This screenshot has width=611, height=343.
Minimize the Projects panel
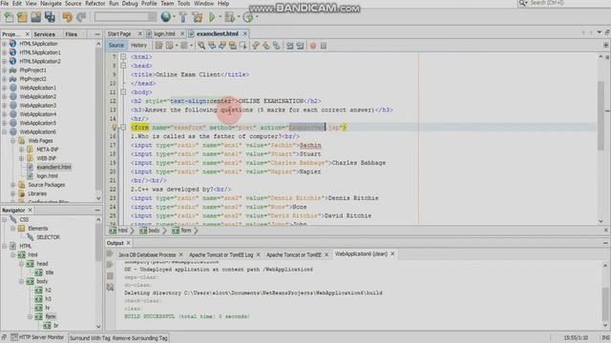pos(97,34)
